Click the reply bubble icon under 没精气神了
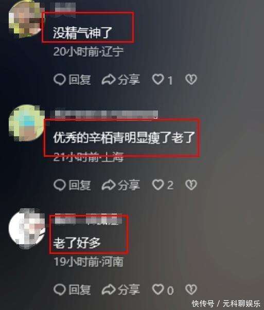The image size is (264, 310). (x=60, y=80)
